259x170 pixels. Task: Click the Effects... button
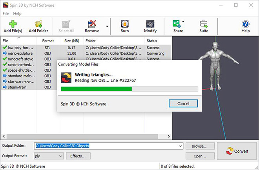click(x=78, y=156)
